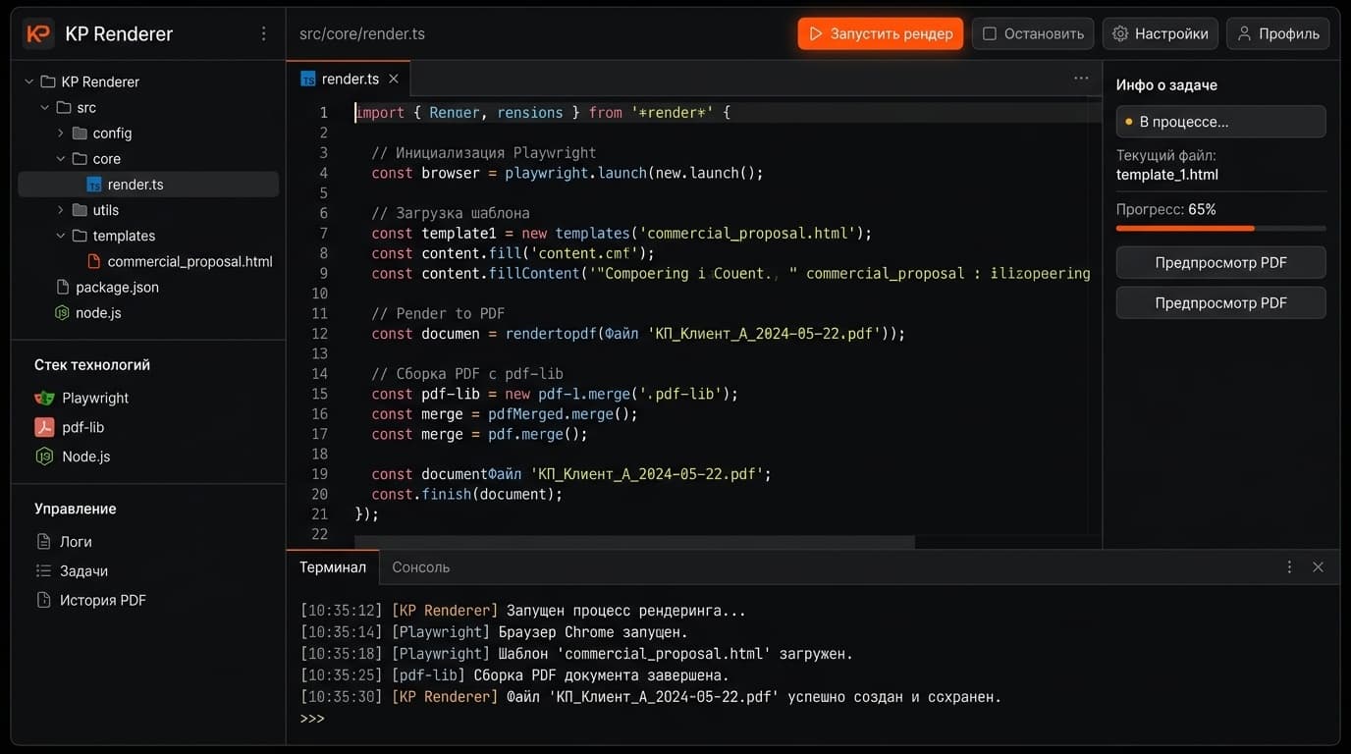The width and height of the screenshot is (1351, 754).
Task: Click the terminal options kebab menu
Action: [x=1289, y=566]
